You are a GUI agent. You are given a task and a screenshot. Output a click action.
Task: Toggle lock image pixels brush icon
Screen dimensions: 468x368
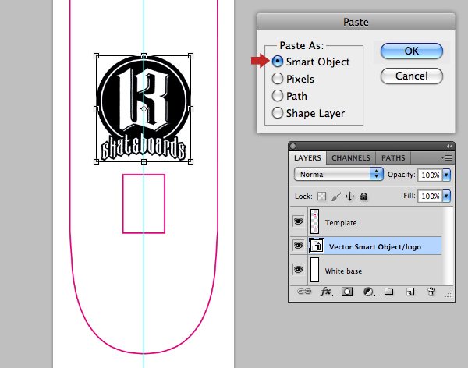[x=335, y=196]
